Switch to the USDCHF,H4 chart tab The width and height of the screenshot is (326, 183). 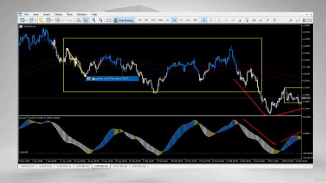click(x=139, y=166)
